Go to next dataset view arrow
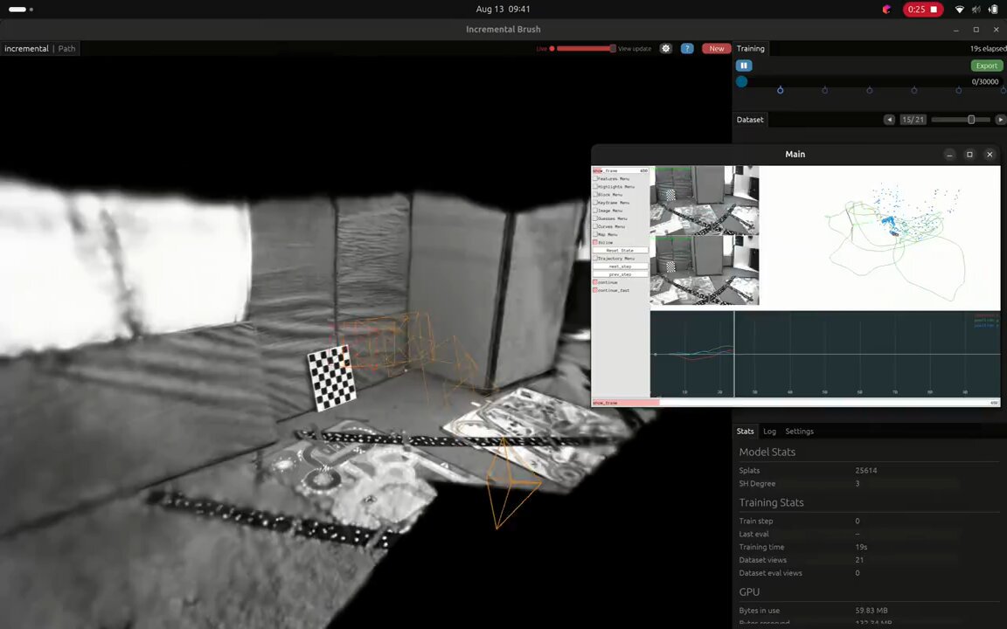Image resolution: width=1007 pixels, height=629 pixels. point(1000,120)
